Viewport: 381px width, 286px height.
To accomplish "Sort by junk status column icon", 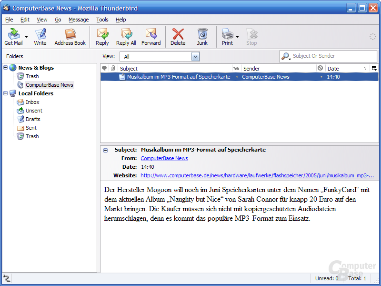I will click(x=320, y=68).
